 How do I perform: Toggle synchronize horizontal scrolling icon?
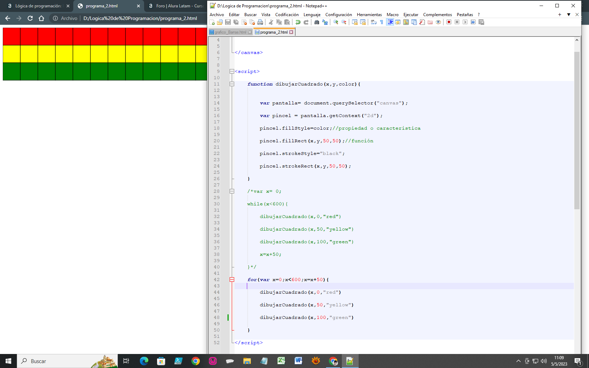tap(363, 22)
